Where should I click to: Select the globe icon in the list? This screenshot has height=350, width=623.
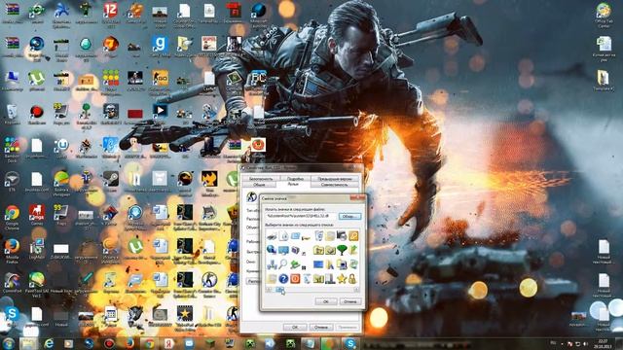coord(272,250)
